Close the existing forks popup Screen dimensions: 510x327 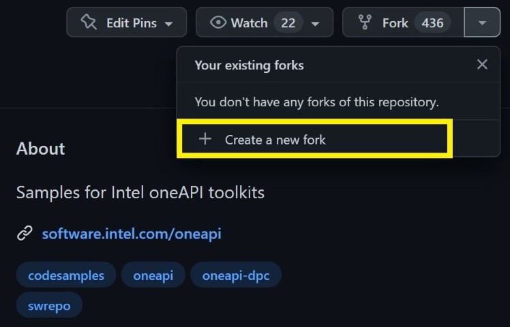[x=482, y=64]
